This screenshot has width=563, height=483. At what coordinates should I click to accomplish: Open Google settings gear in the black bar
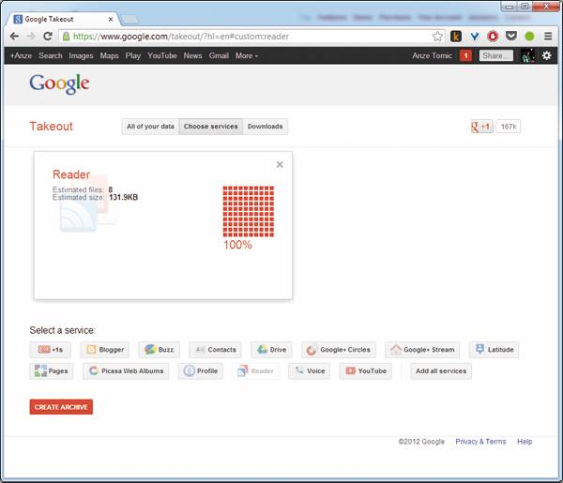pyautogui.click(x=546, y=55)
